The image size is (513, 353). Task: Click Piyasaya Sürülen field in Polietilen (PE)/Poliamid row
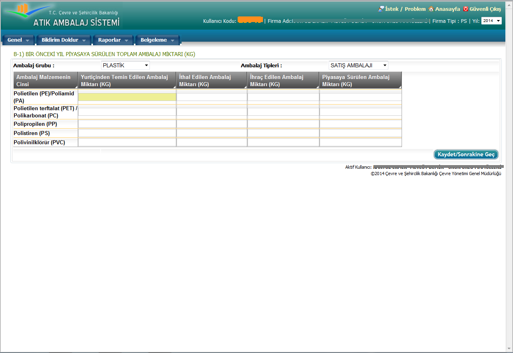pyautogui.click(x=361, y=97)
